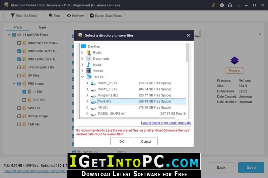Viewport: 268px width, 178px height.
Task: Click the Find magnifier icon
Action: click(x=51, y=15)
